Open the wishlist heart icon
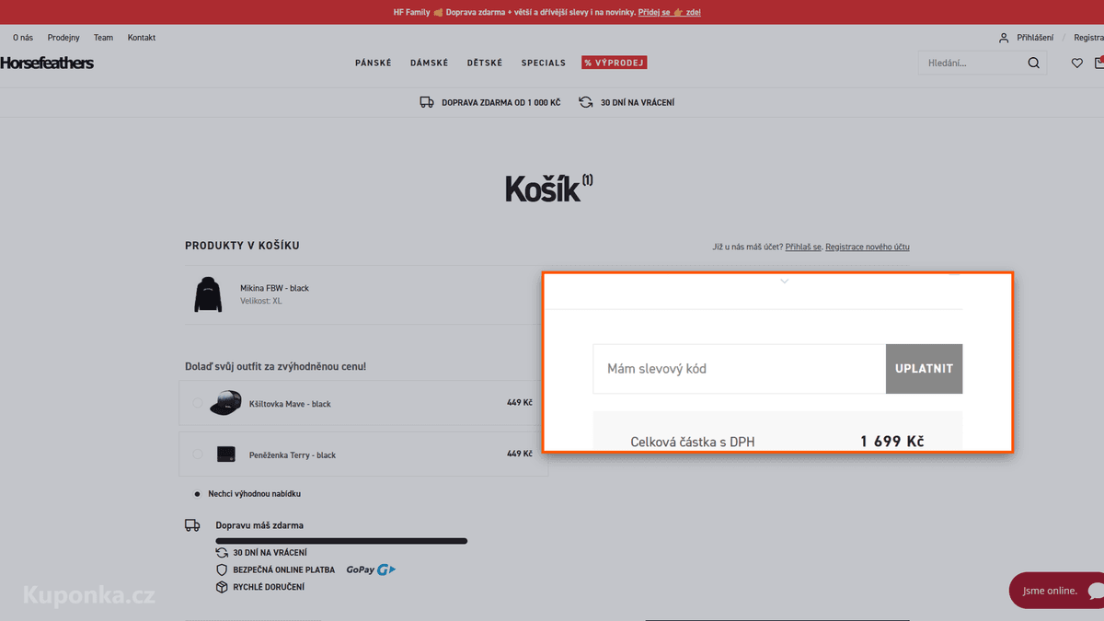 coord(1076,63)
